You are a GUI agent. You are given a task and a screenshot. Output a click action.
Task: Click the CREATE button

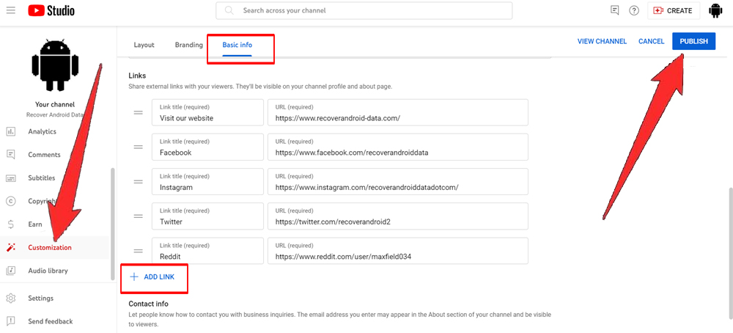(x=672, y=11)
